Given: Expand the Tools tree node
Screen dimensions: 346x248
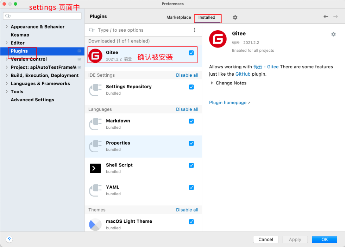Looking at the screenshot, I should (x=7, y=91).
